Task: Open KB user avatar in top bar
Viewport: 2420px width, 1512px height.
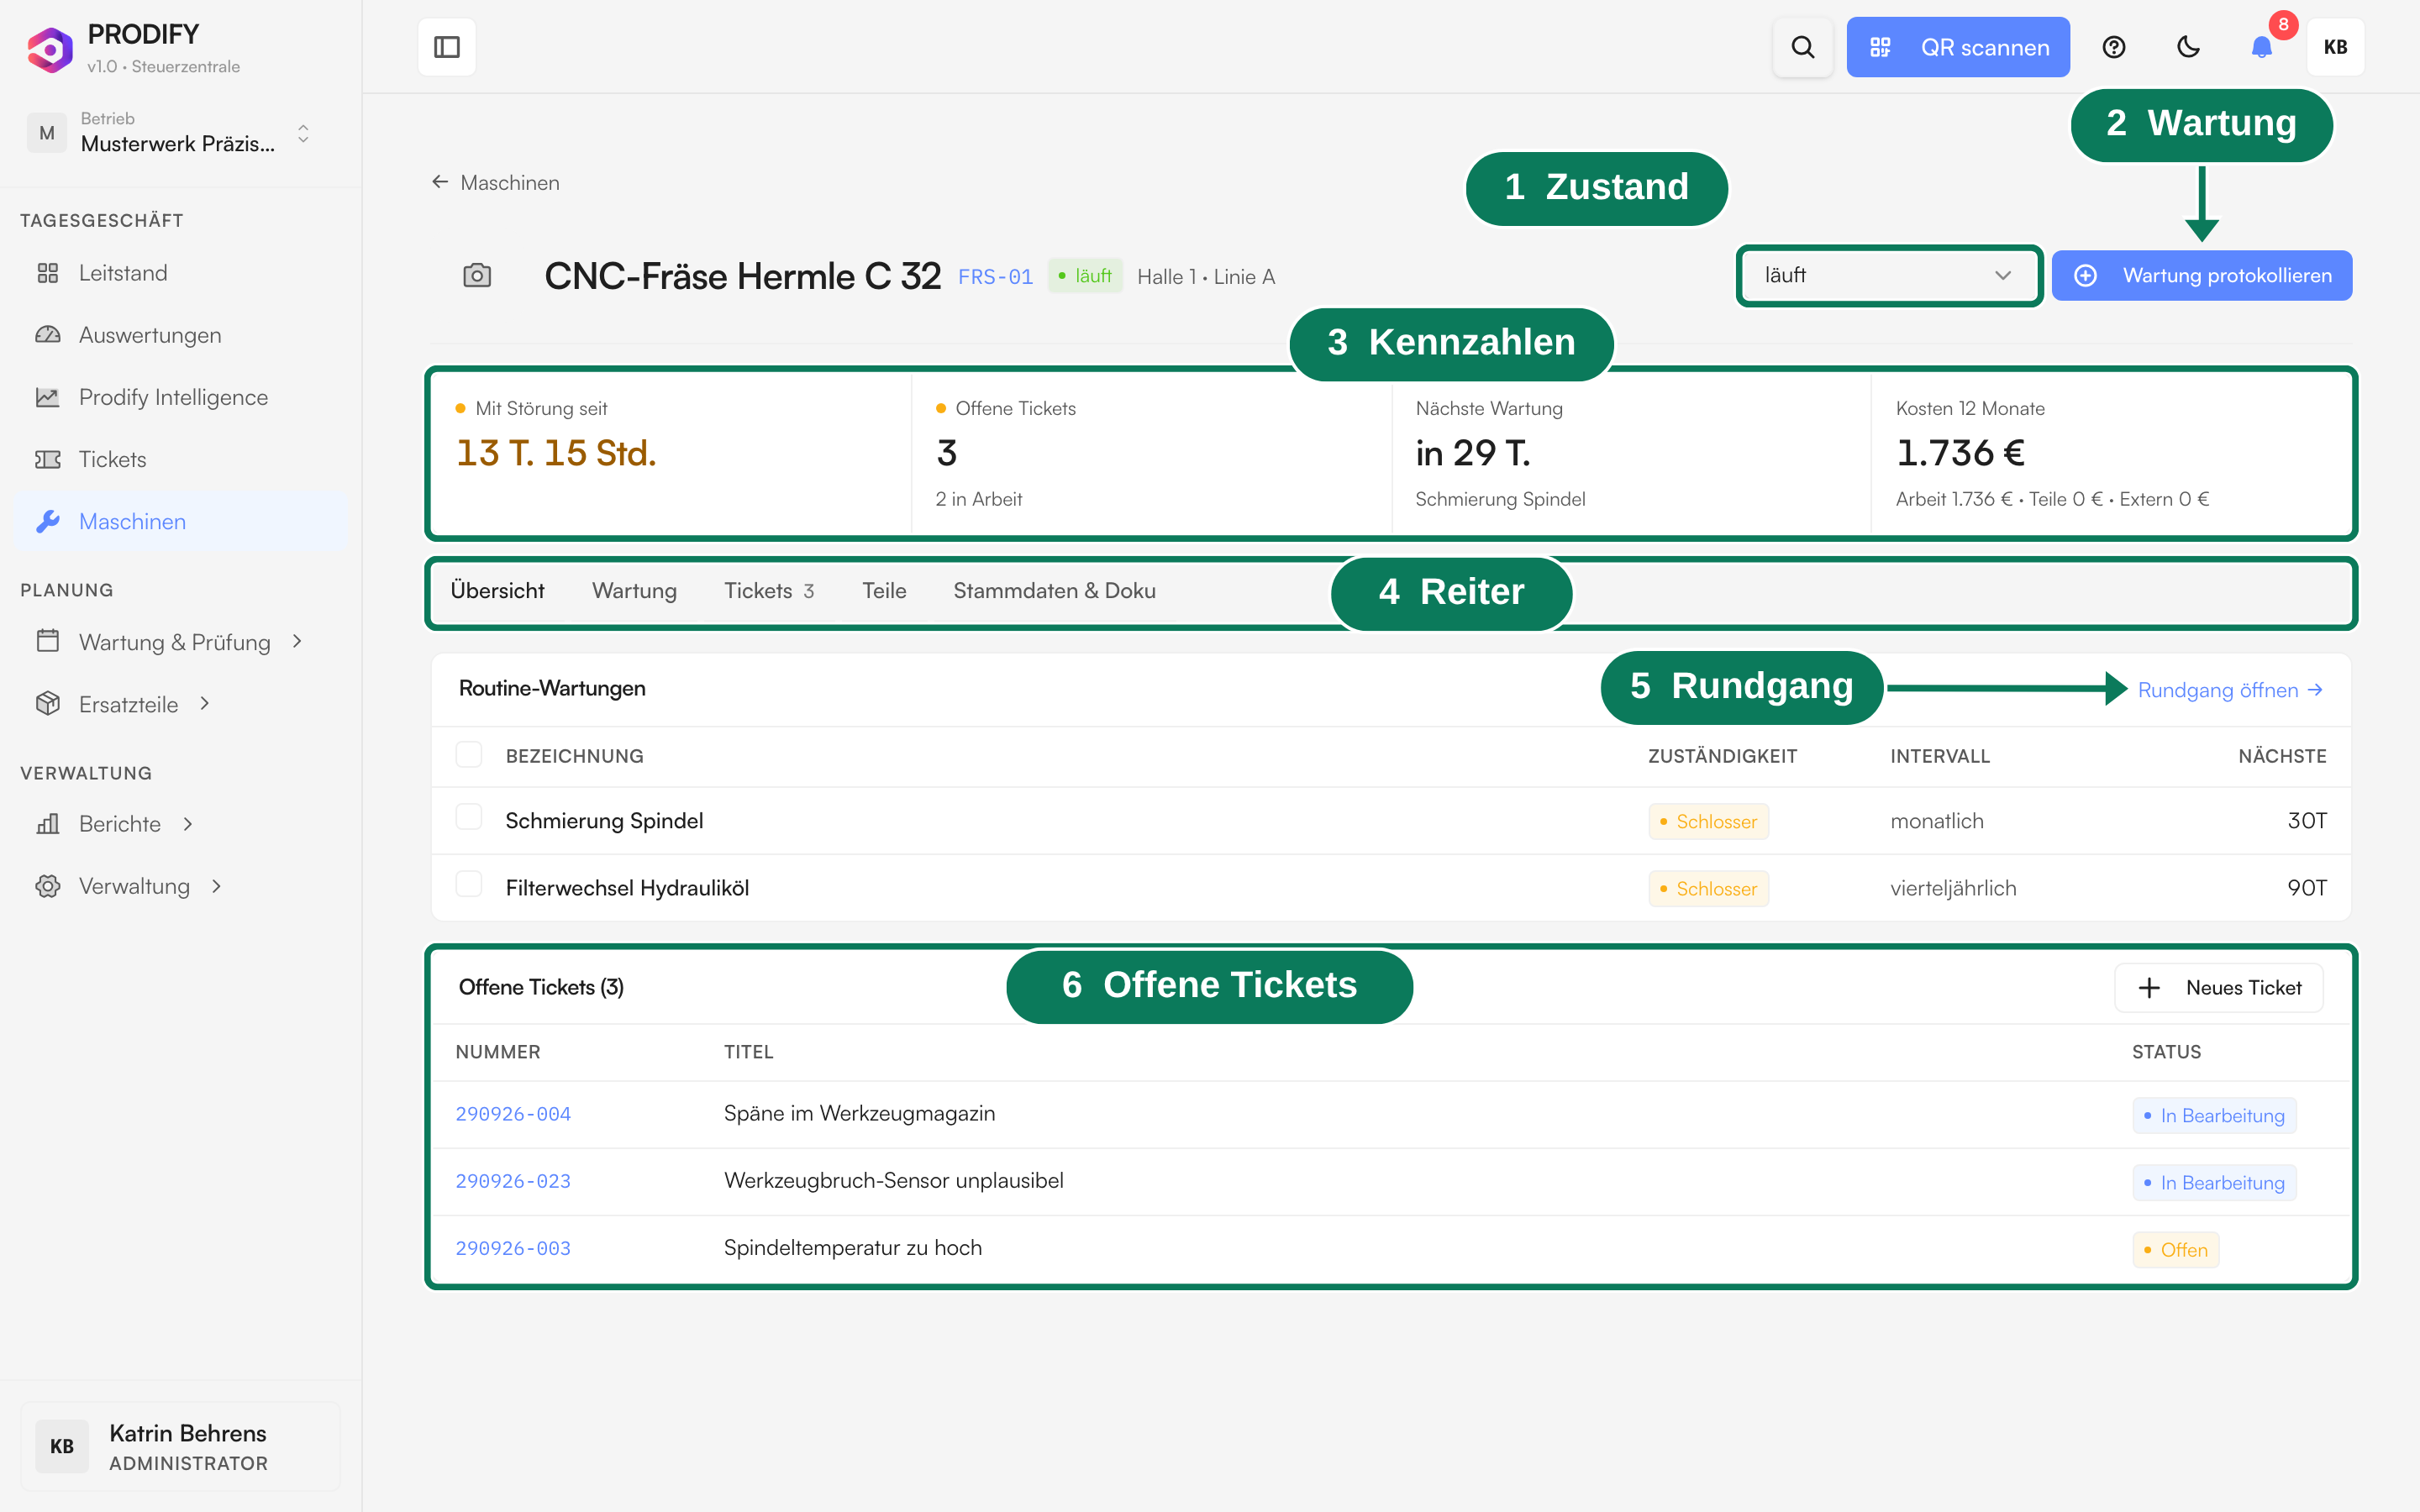Action: coord(2335,47)
